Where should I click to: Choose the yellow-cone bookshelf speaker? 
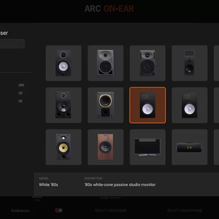64,147
